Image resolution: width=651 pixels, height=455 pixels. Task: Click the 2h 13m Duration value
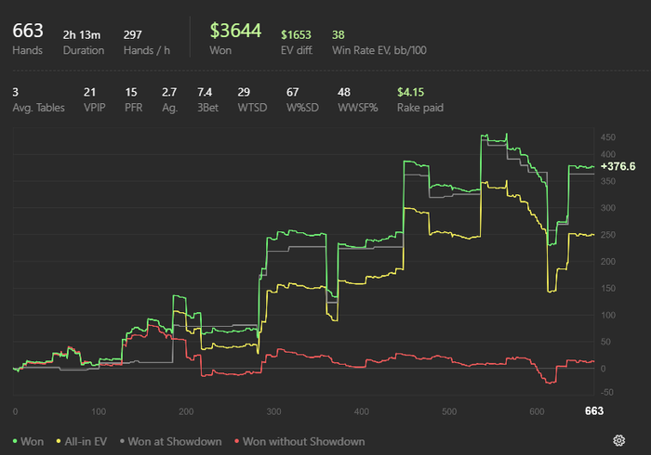[x=82, y=34]
